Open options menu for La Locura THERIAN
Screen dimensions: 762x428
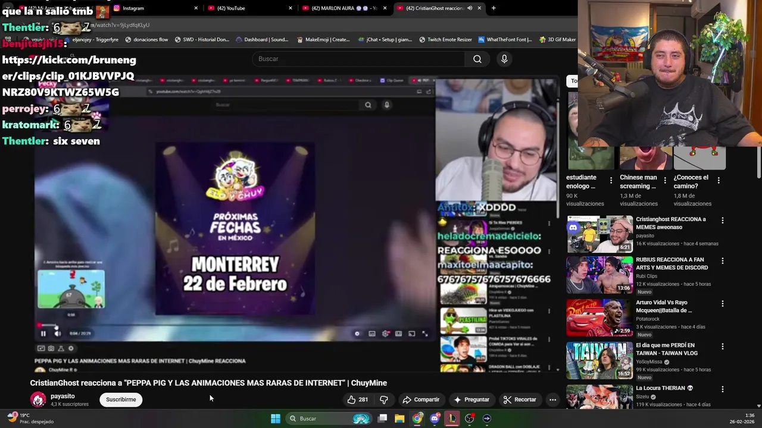tap(723, 389)
